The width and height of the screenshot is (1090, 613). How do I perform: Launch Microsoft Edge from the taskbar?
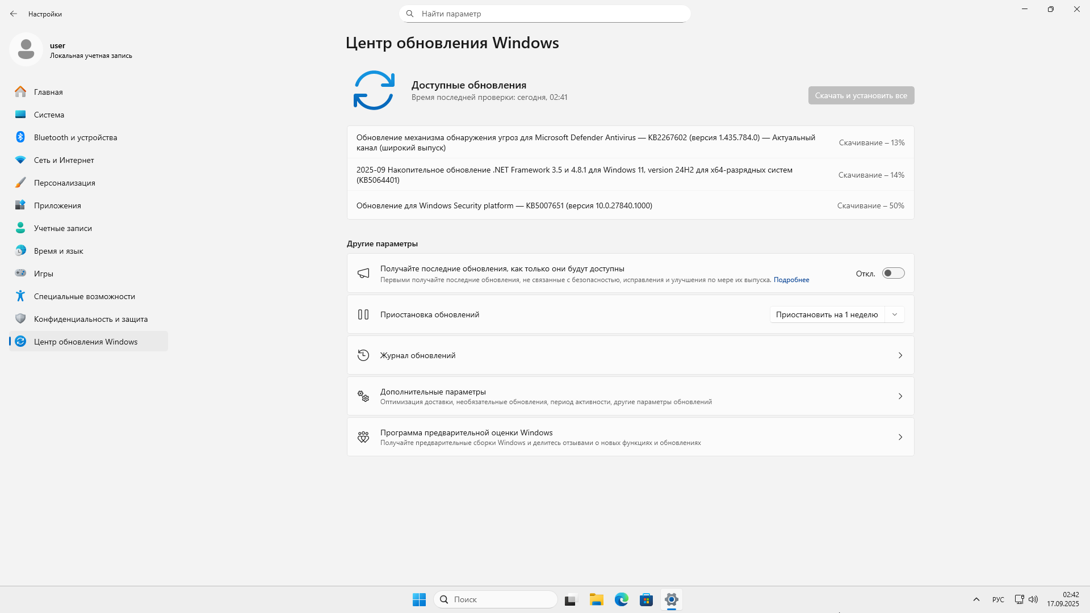622,599
